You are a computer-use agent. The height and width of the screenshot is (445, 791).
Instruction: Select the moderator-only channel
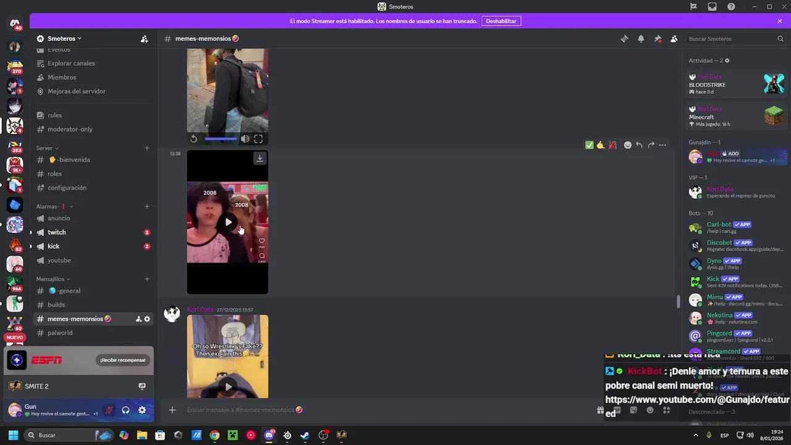(x=70, y=129)
